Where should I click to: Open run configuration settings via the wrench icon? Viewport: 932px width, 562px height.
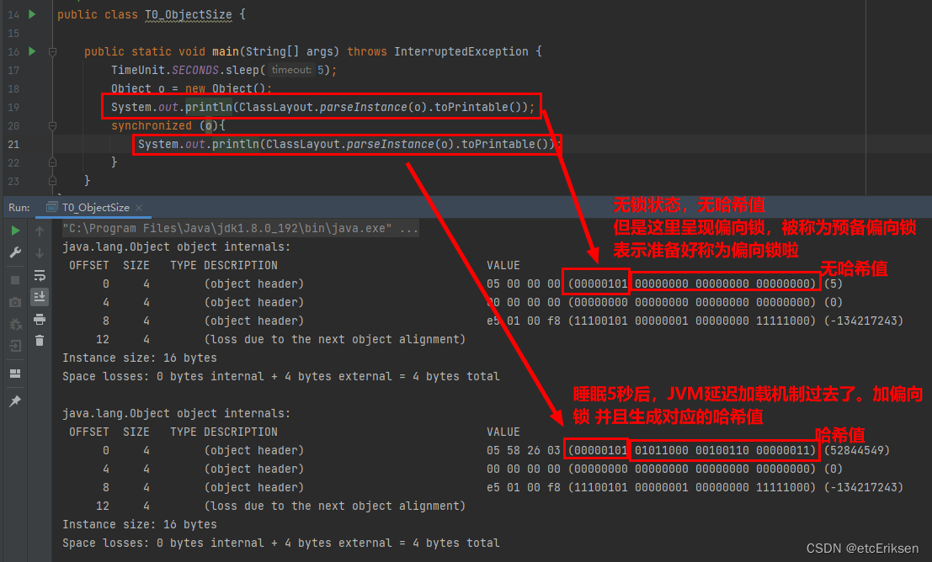[15, 253]
